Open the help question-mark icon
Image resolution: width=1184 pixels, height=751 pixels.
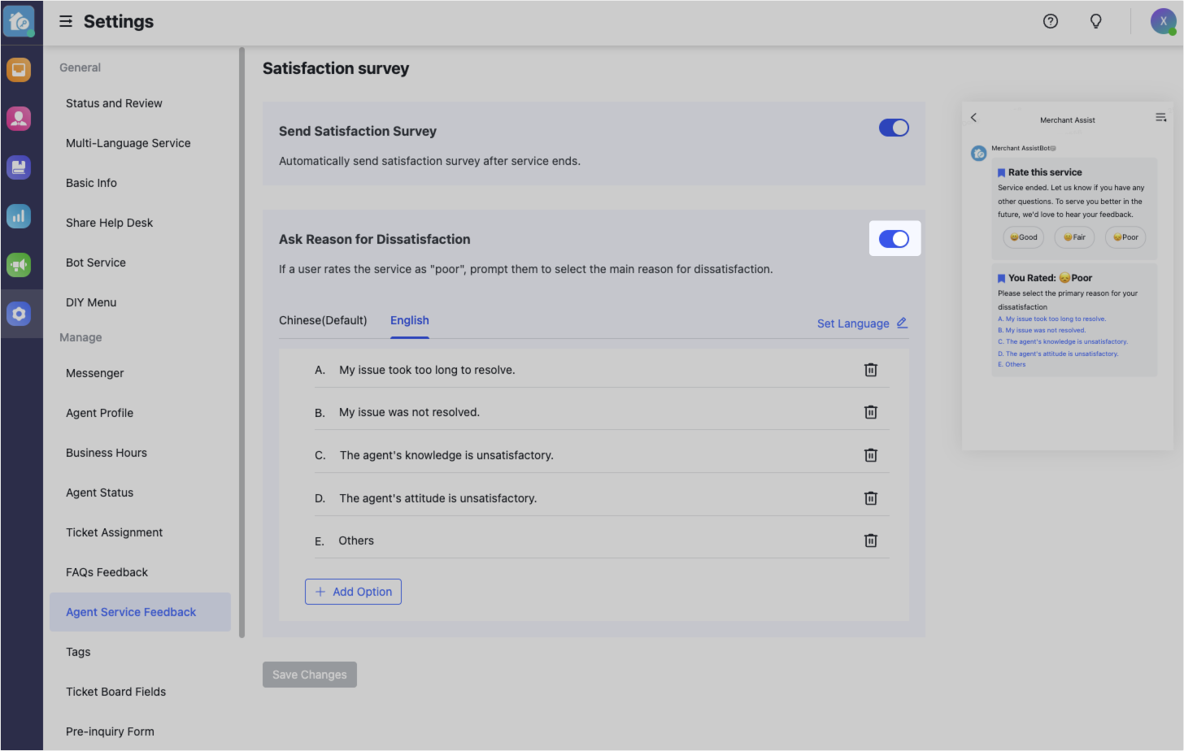tap(1050, 21)
